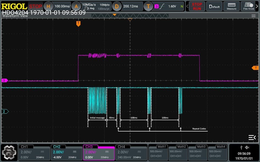The image size is (260, 162).
Task: Click CH3 DC coupling icon
Action: click(x=107, y=152)
